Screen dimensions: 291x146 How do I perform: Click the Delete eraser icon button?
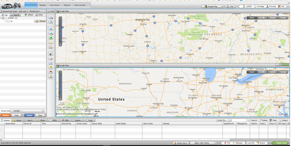coord(263,120)
